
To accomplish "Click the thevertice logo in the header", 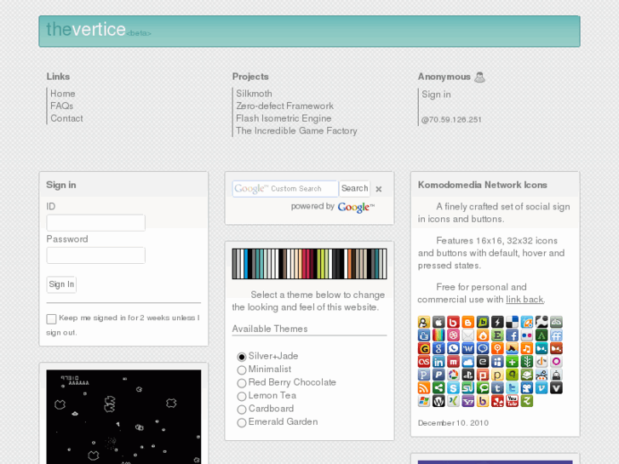I will 99,30.
